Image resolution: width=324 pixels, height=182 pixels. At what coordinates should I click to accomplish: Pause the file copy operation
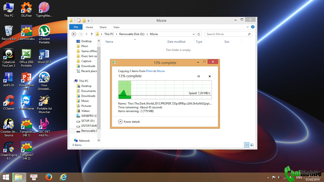click(x=199, y=76)
